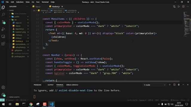191x107 pixels.
Task: Open the Help menu
Action: [53, 2]
